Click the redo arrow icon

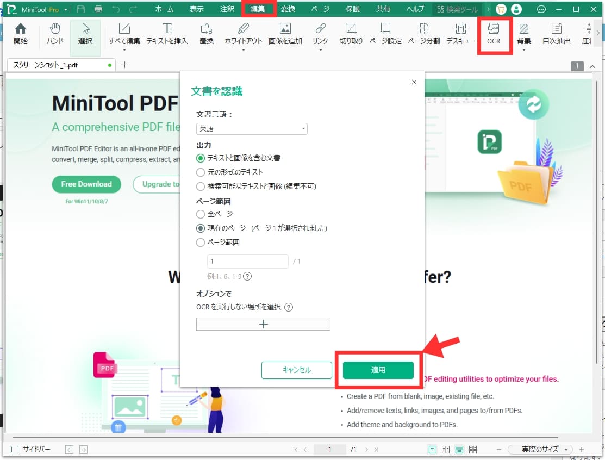pyautogui.click(x=133, y=9)
